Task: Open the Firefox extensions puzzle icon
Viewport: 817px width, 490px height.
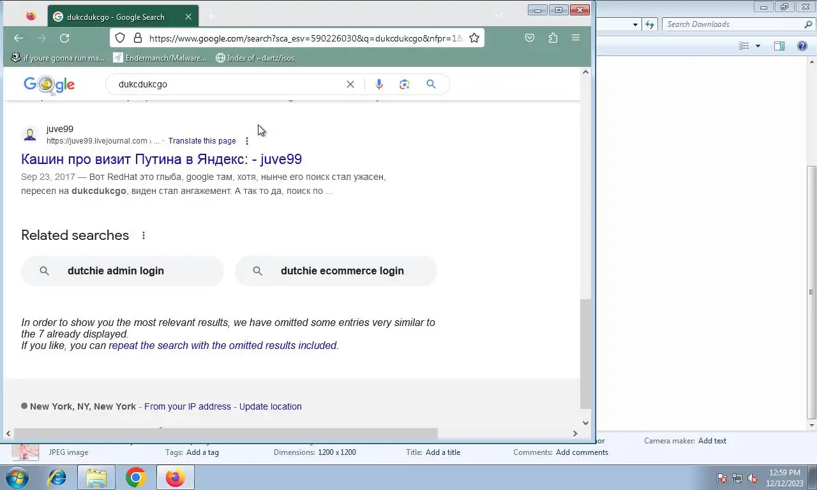Action: click(x=553, y=38)
